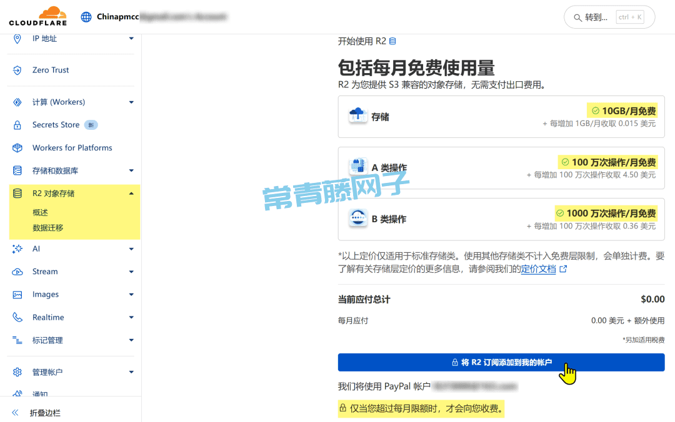This screenshot has width=675, height=422.
Task: Click the B 类操作 pricing card
Action: (501, 219)
